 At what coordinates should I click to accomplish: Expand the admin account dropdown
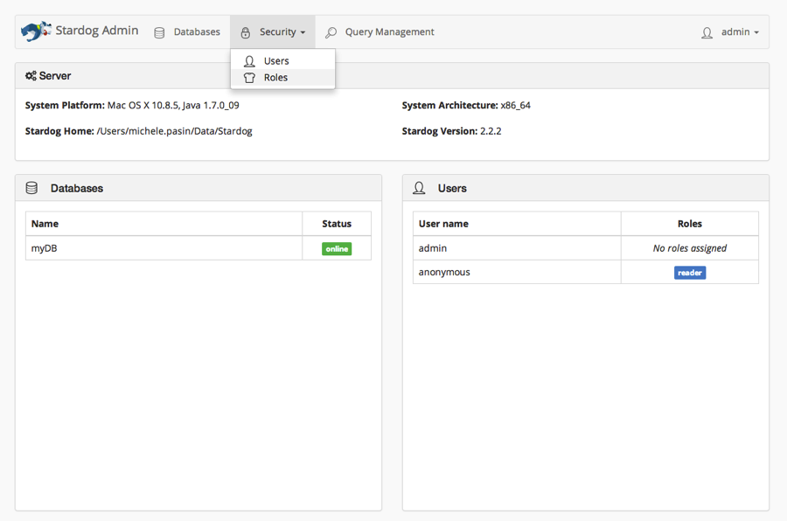point(735,32)
